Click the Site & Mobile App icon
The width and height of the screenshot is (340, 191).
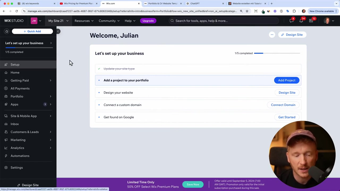(6, 116)
